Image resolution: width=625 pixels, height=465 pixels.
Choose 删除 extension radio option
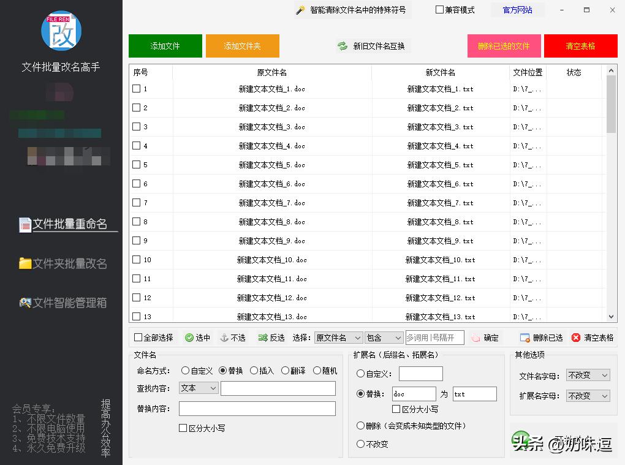(x=360, y=426)
